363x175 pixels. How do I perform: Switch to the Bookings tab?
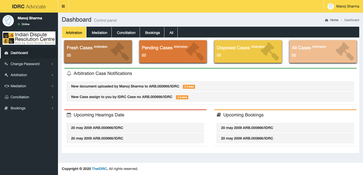pyautogui.click(x=153, y=33)
